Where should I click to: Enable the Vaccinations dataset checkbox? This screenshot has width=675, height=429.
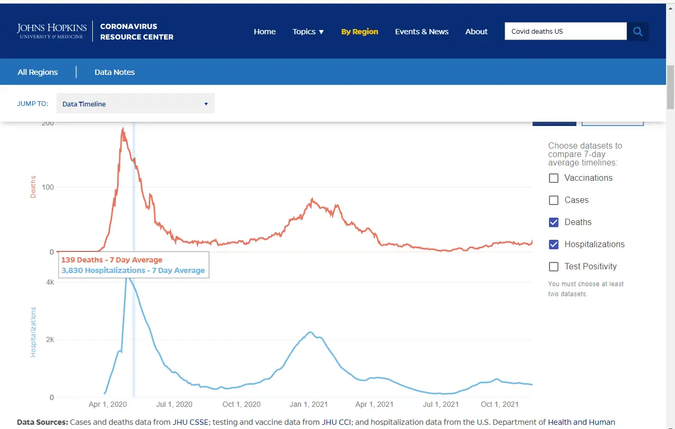coord(554,178)
